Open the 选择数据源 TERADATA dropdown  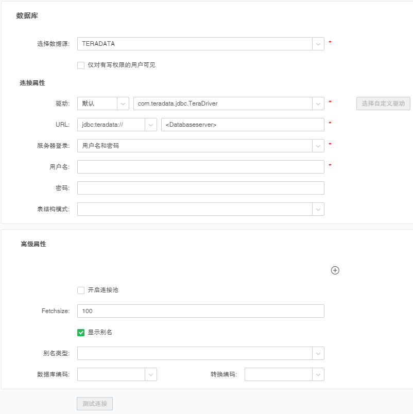(318, 44)
